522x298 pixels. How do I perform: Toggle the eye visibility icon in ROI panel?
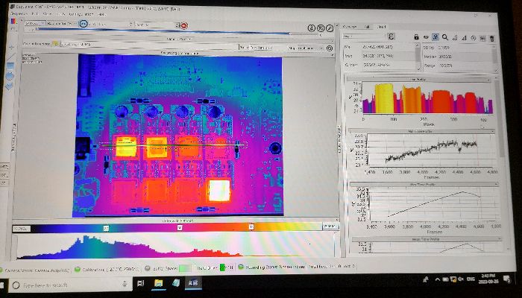(426, 37)
